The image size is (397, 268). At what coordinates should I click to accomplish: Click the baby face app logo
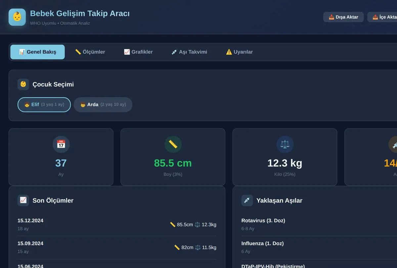(x=17, y=17)
